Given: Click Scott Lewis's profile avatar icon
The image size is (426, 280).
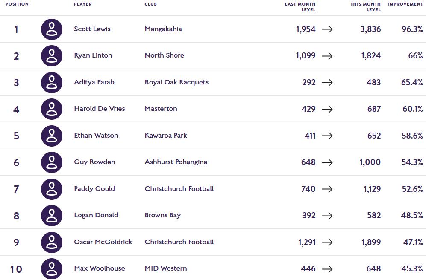Looking at the screenshot, I should click(52, 29).
